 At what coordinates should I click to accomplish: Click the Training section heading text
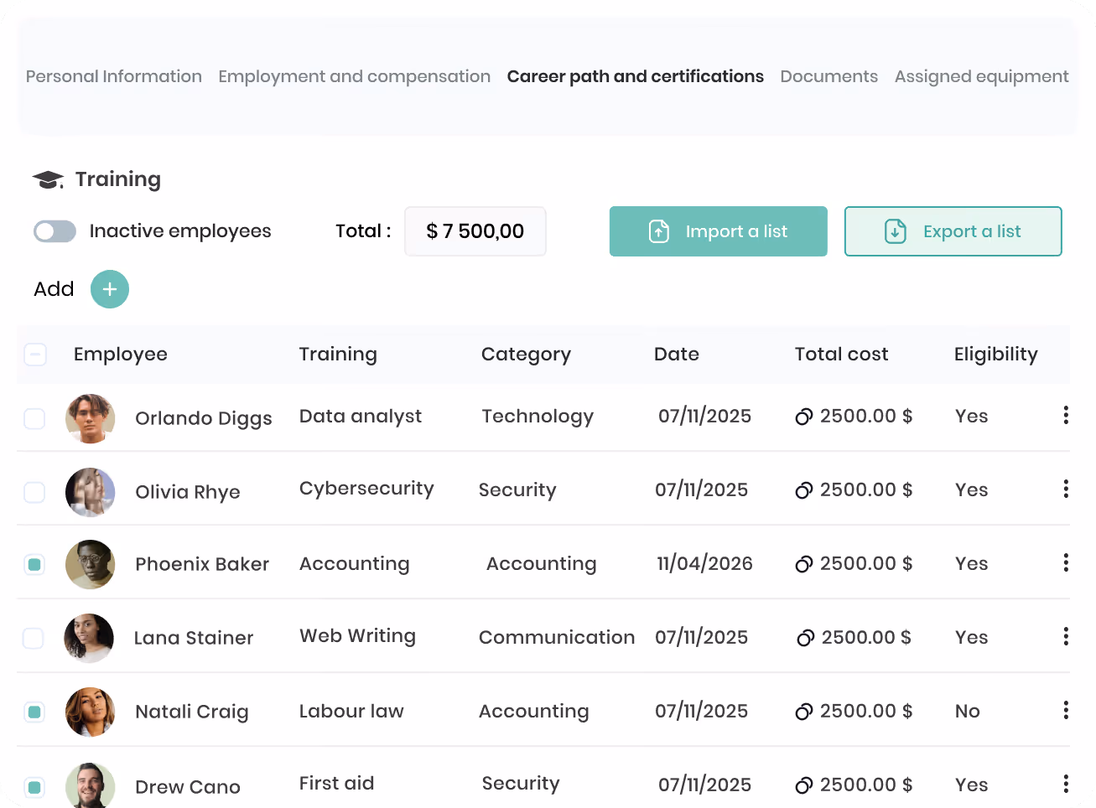pos(118,179)
